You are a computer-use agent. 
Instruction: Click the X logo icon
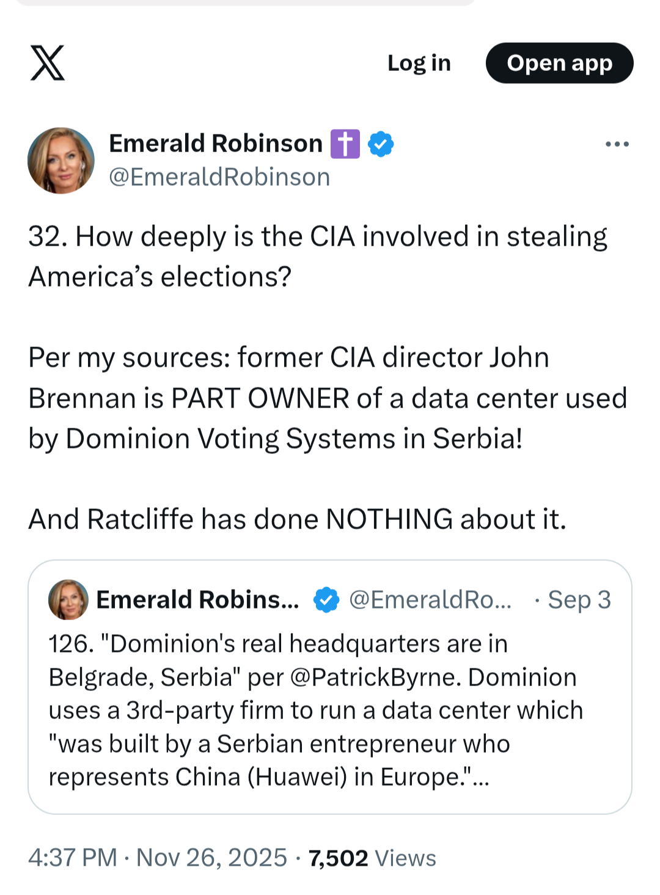[x=48, y=63]
